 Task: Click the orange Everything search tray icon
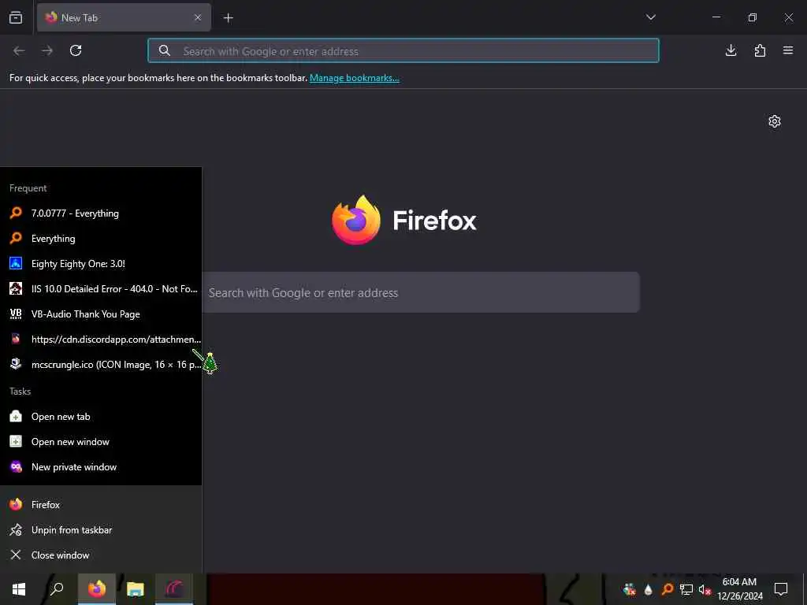coord(667,589)
